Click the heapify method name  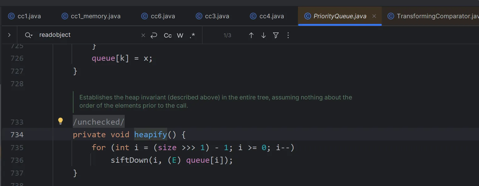click(x=151, y=134)
